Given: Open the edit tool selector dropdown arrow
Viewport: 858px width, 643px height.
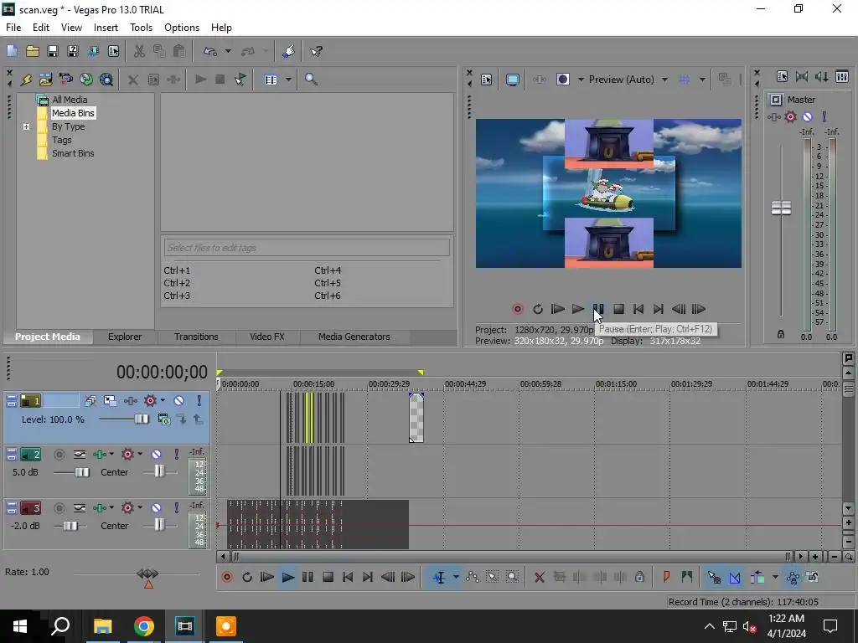Looking at the screenshot, I should pos(456,578).
